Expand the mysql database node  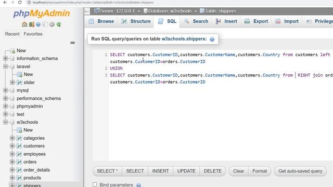[x=6, y=90]
